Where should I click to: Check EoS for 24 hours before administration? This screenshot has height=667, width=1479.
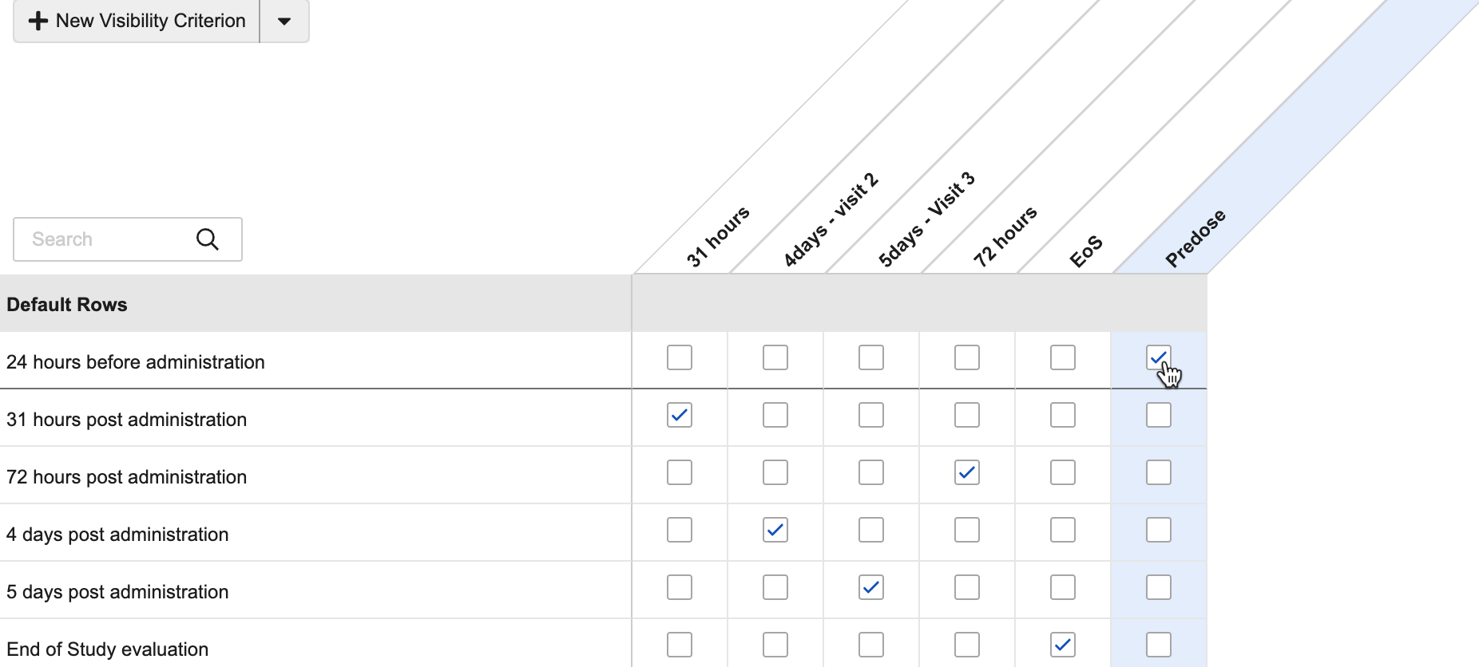tap(1063, 357)
